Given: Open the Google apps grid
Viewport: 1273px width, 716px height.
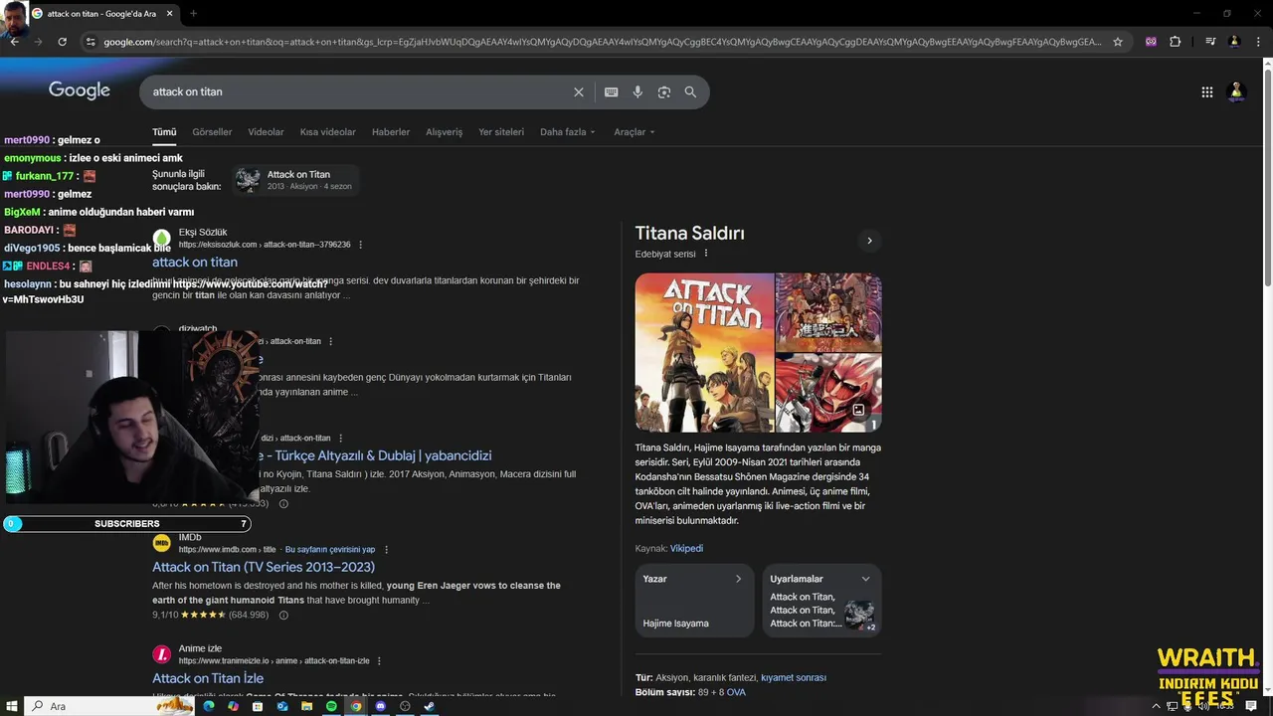Looking at the screenshot, I should [x=1207, y=91].
